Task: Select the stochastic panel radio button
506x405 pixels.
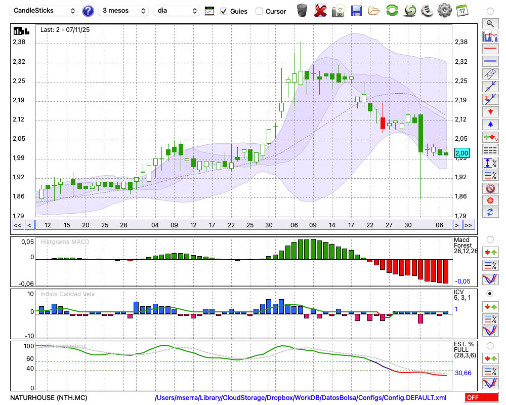Action: (490, 346)
